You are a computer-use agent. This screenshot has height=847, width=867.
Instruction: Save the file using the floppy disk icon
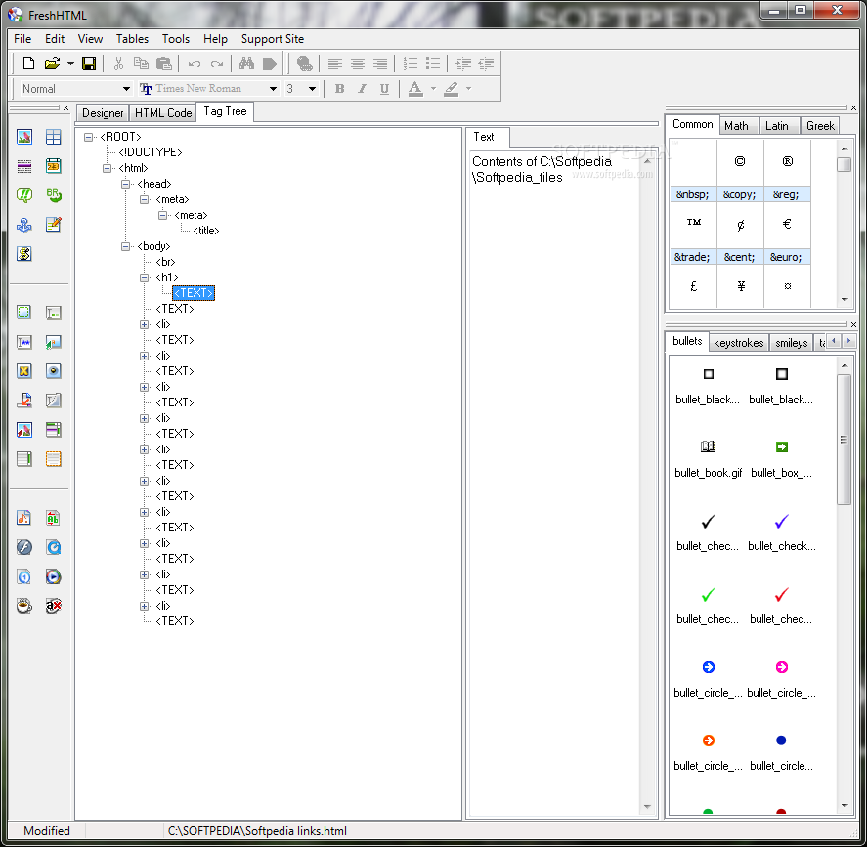coord(89,64)
